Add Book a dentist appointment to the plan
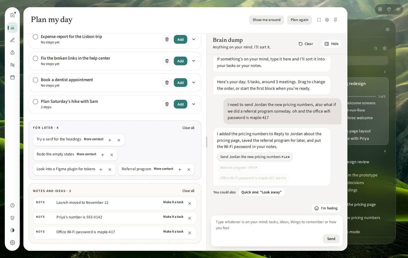The width and height of the screenshot is (408, 258). point(180,82)
